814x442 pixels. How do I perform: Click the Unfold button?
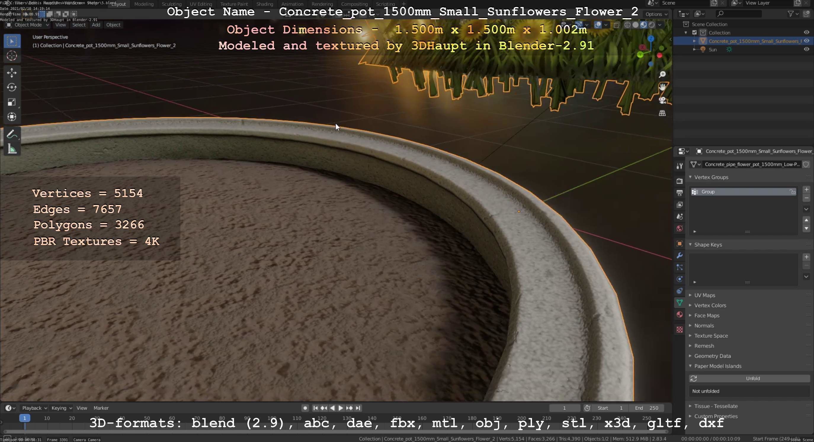749,379
